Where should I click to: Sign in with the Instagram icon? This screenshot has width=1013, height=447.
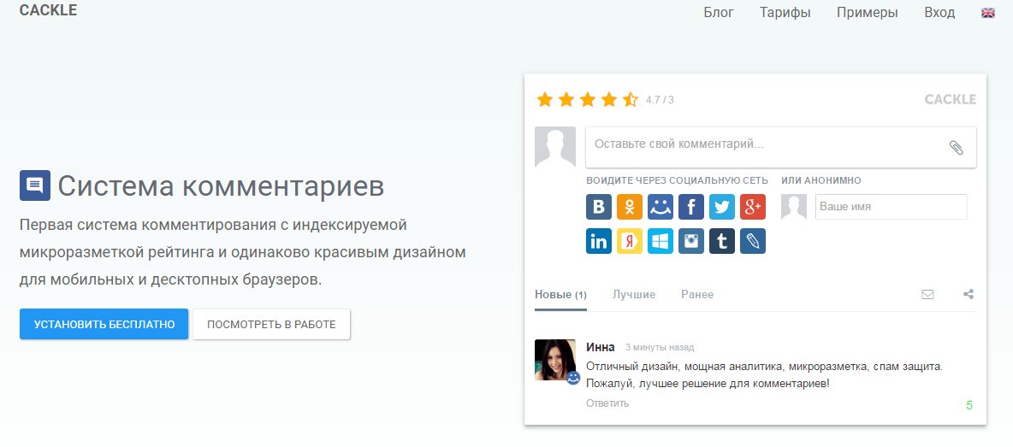pyautogui.click(x=691, y=240)
